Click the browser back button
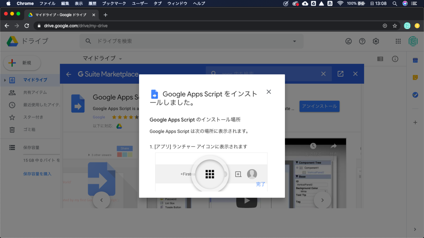 [x=7, y=25]
